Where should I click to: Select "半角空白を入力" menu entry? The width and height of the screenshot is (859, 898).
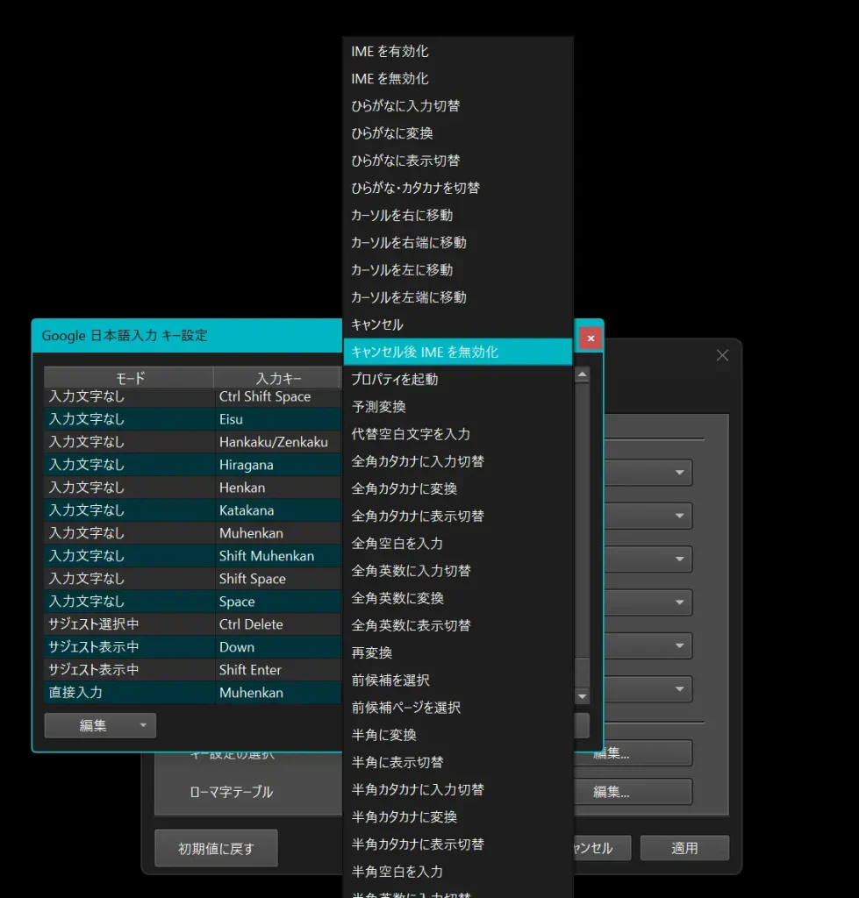click(458, 872)
